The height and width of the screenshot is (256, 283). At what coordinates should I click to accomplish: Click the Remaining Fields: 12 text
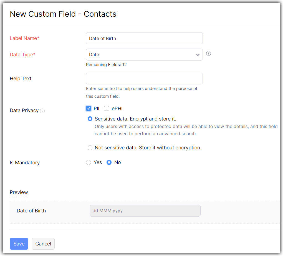coord(106,65)
